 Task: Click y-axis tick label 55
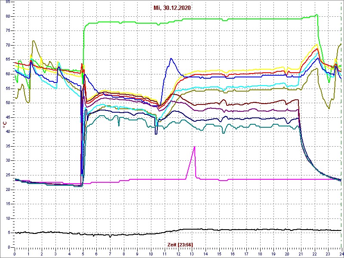7,89
